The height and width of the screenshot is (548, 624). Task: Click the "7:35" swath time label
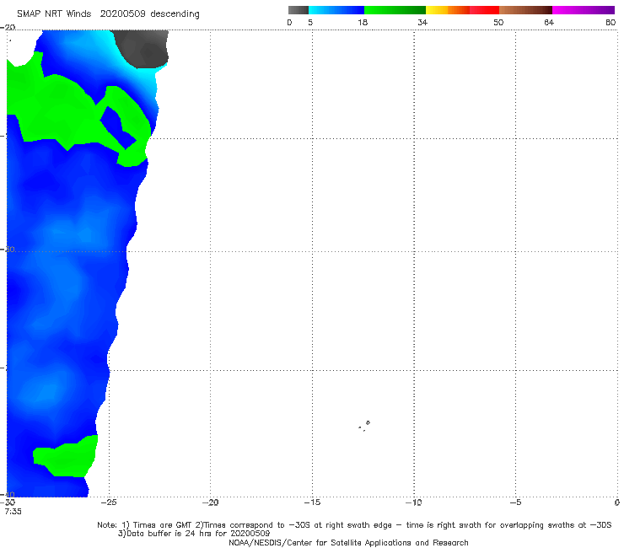coord(13,512)
